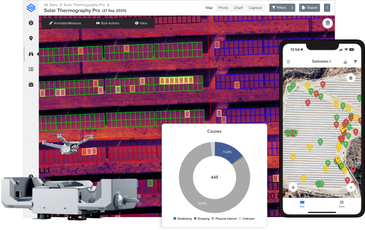Click the Salinetes I title in phone
The image size is (365, 230).
tap(321, 61)
